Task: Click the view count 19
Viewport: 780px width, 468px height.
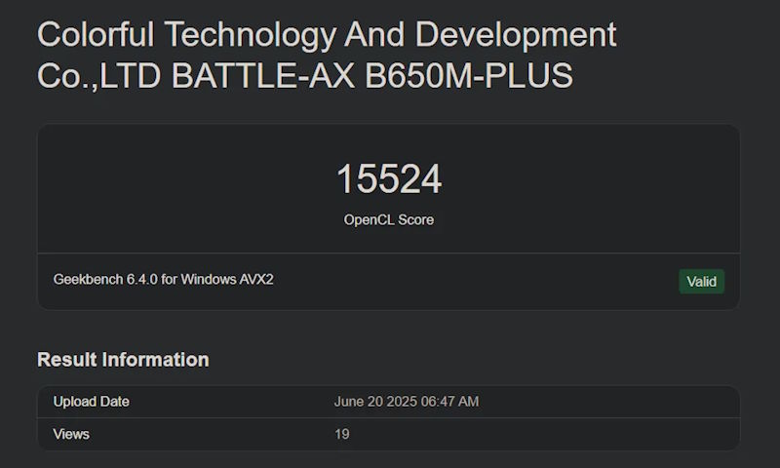Action: 342,434
